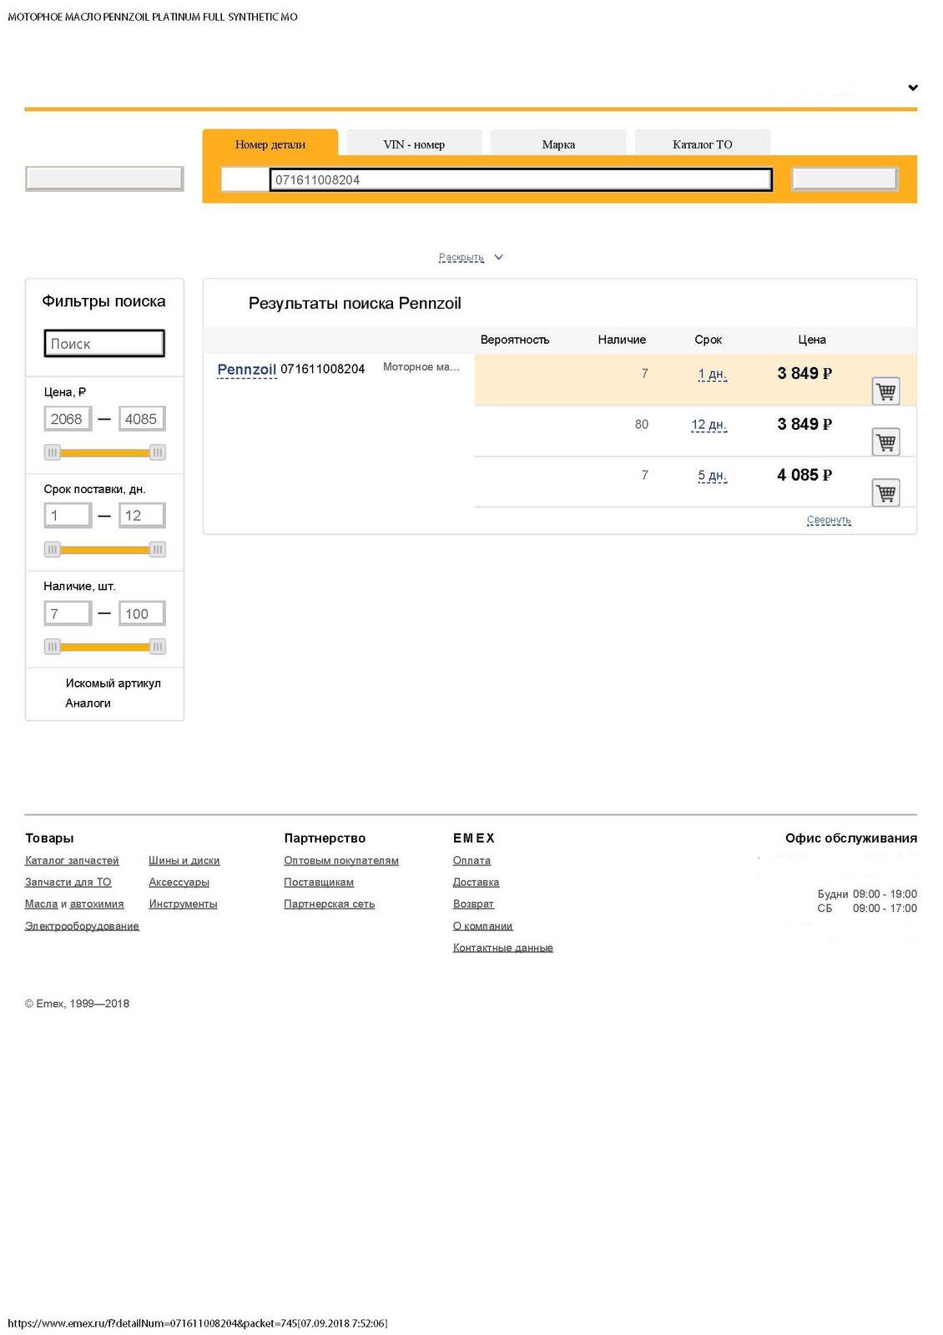This screenshot has width=943, height=1335.
Task: Open the автохимия footer link
Action: coord(97,904)
